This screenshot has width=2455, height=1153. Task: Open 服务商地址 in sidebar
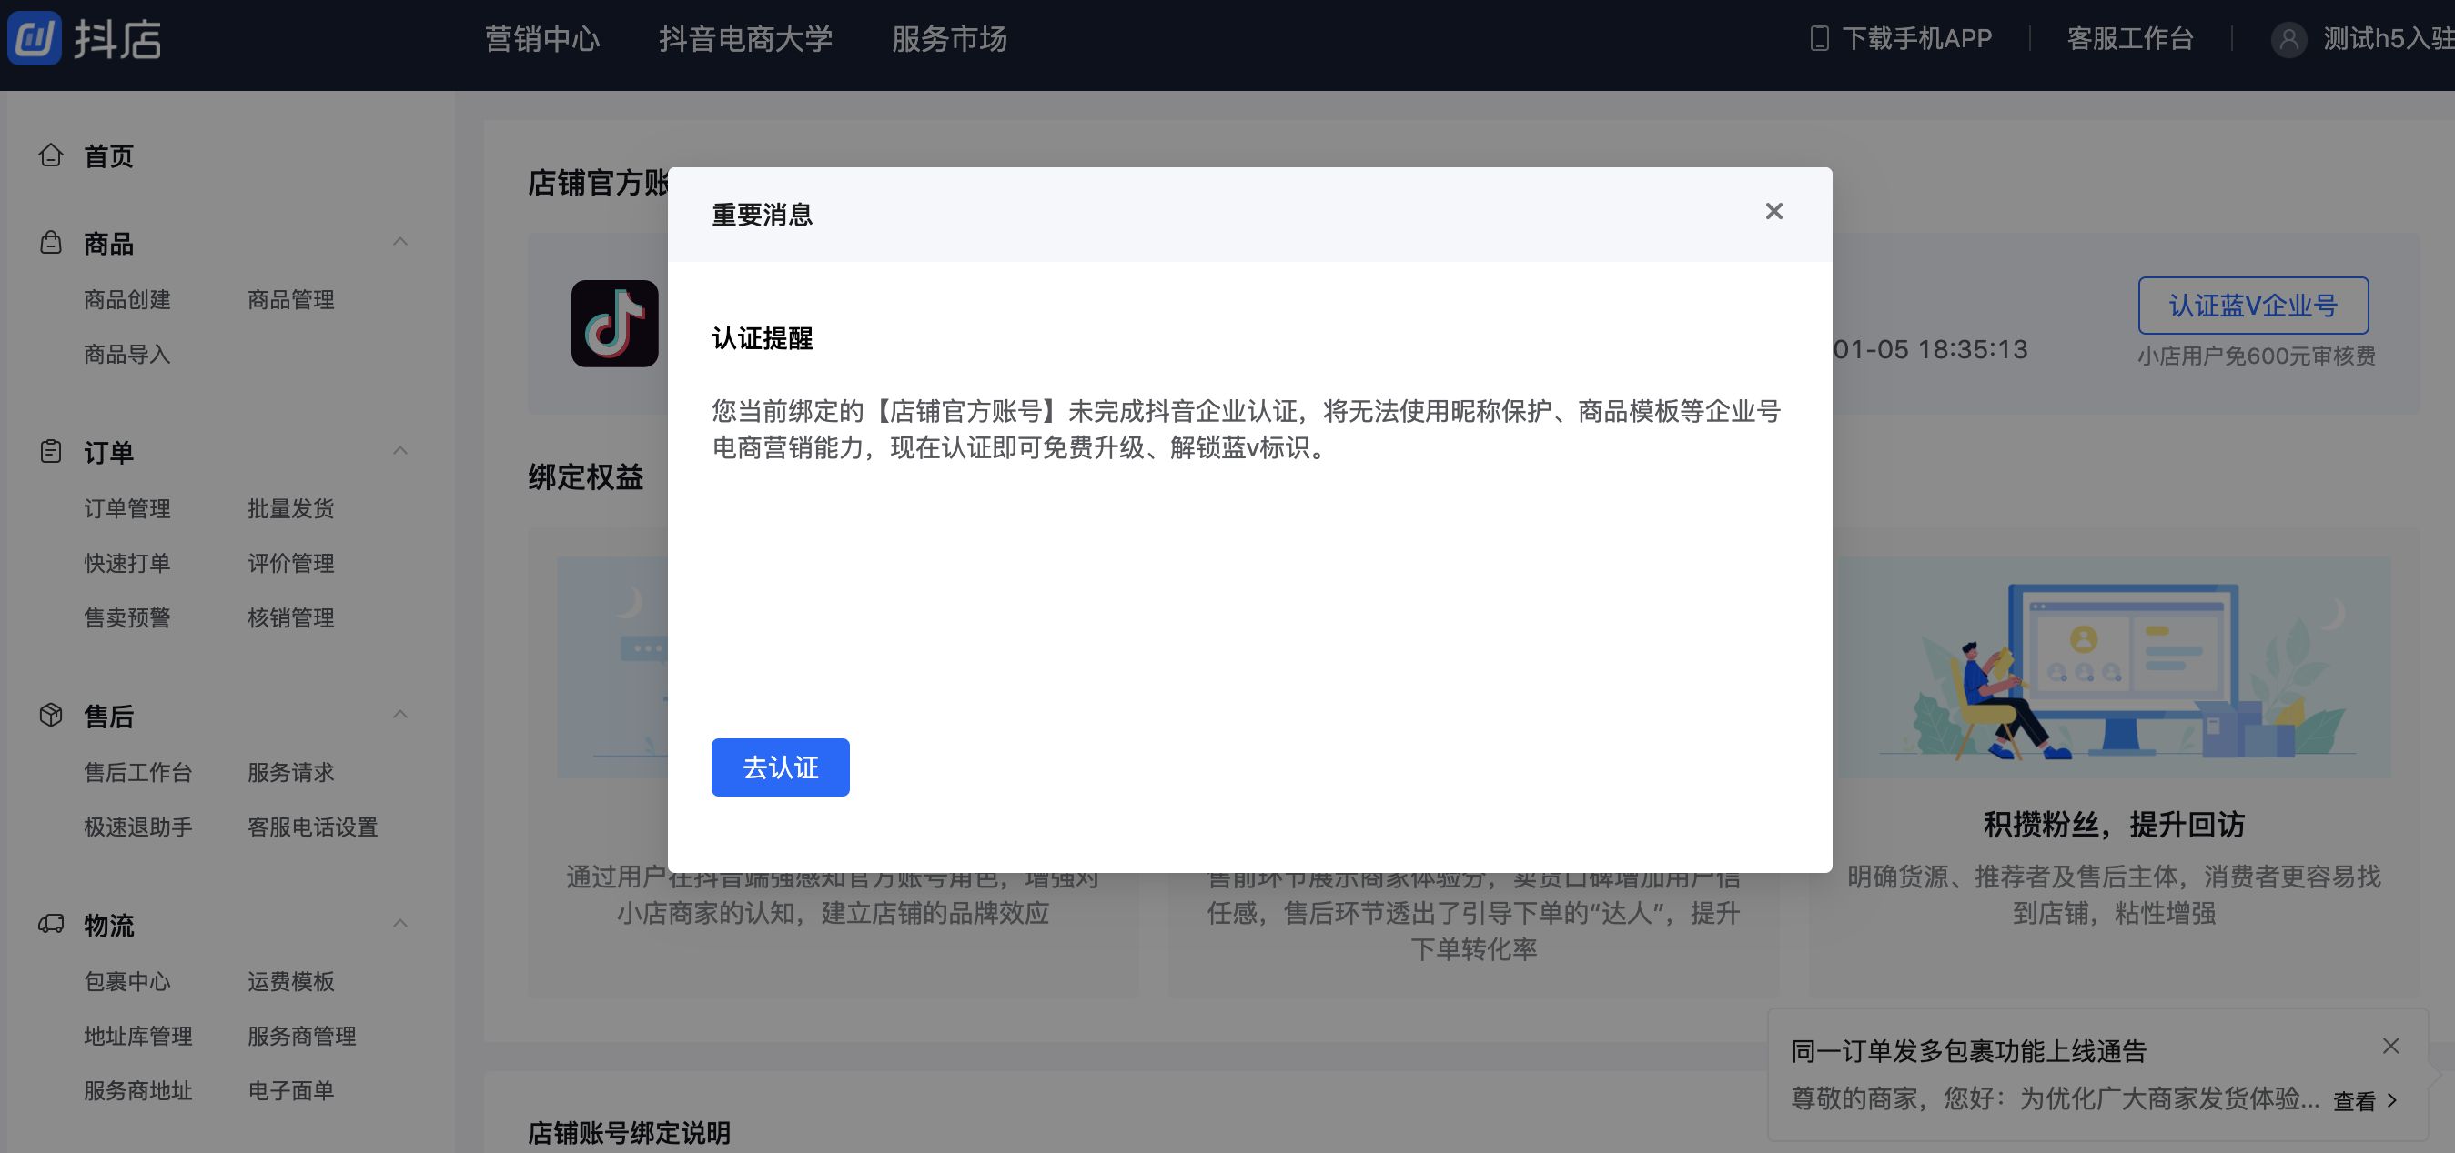(138, 1090)
